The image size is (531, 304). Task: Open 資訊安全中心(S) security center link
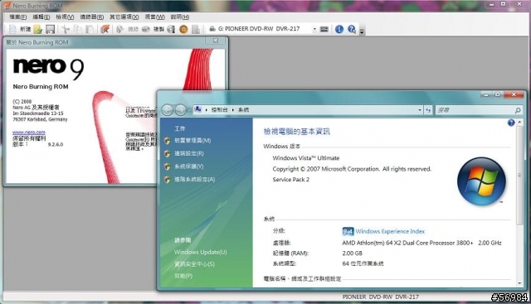(194, 264)
